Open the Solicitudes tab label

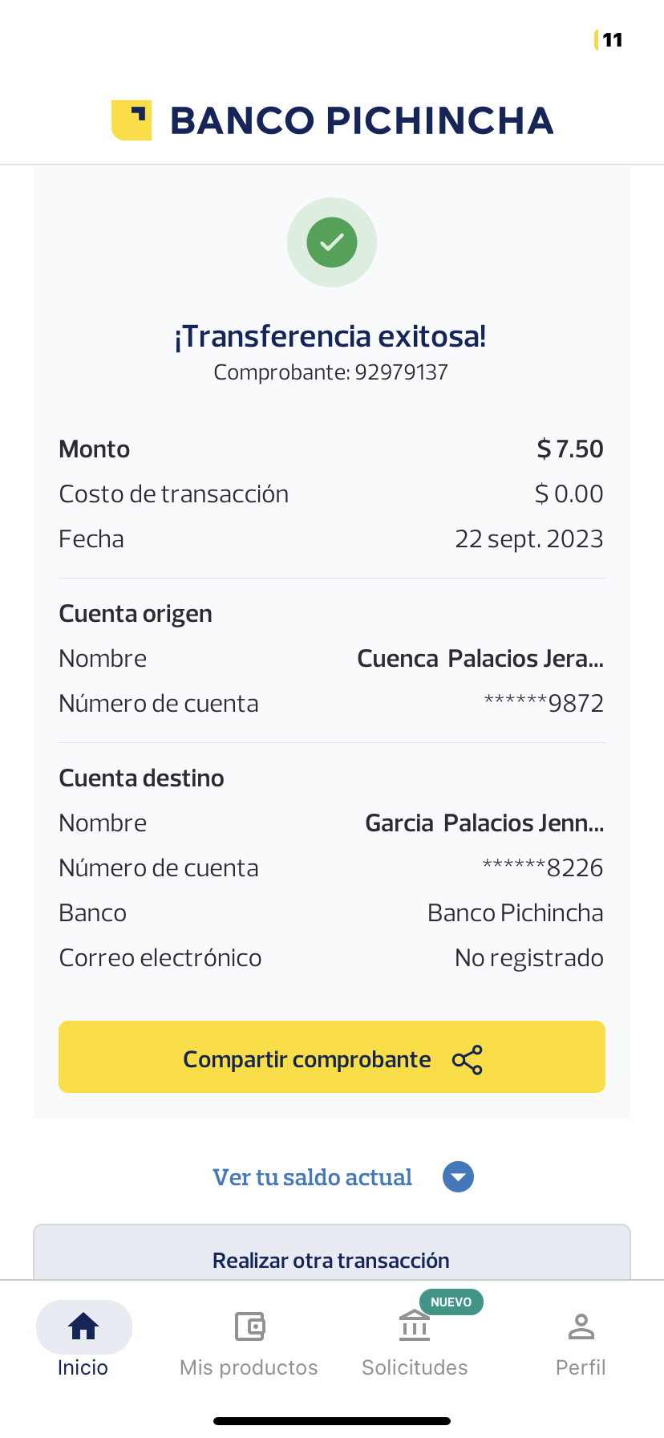[x=415, y=1367]
